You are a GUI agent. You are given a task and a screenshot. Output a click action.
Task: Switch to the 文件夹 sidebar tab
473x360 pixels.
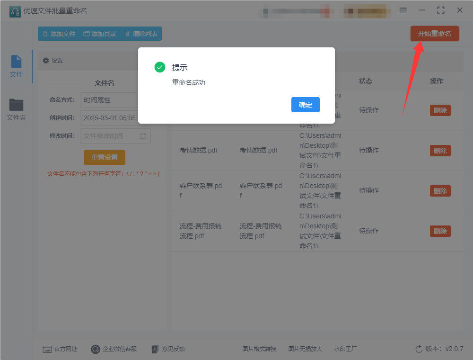pyautogui.click(x=16, y=109)
